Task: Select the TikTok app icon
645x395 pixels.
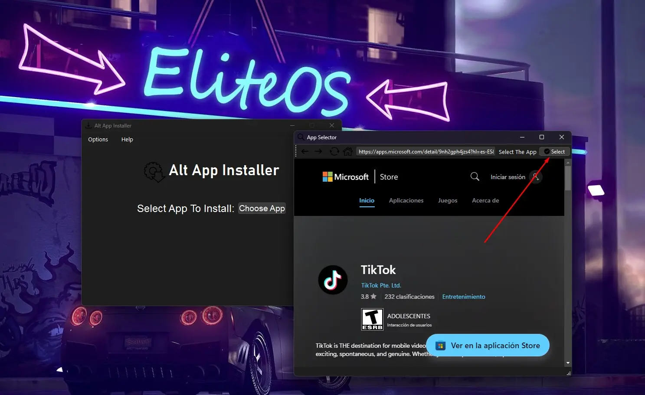Action: coord(333,280)
